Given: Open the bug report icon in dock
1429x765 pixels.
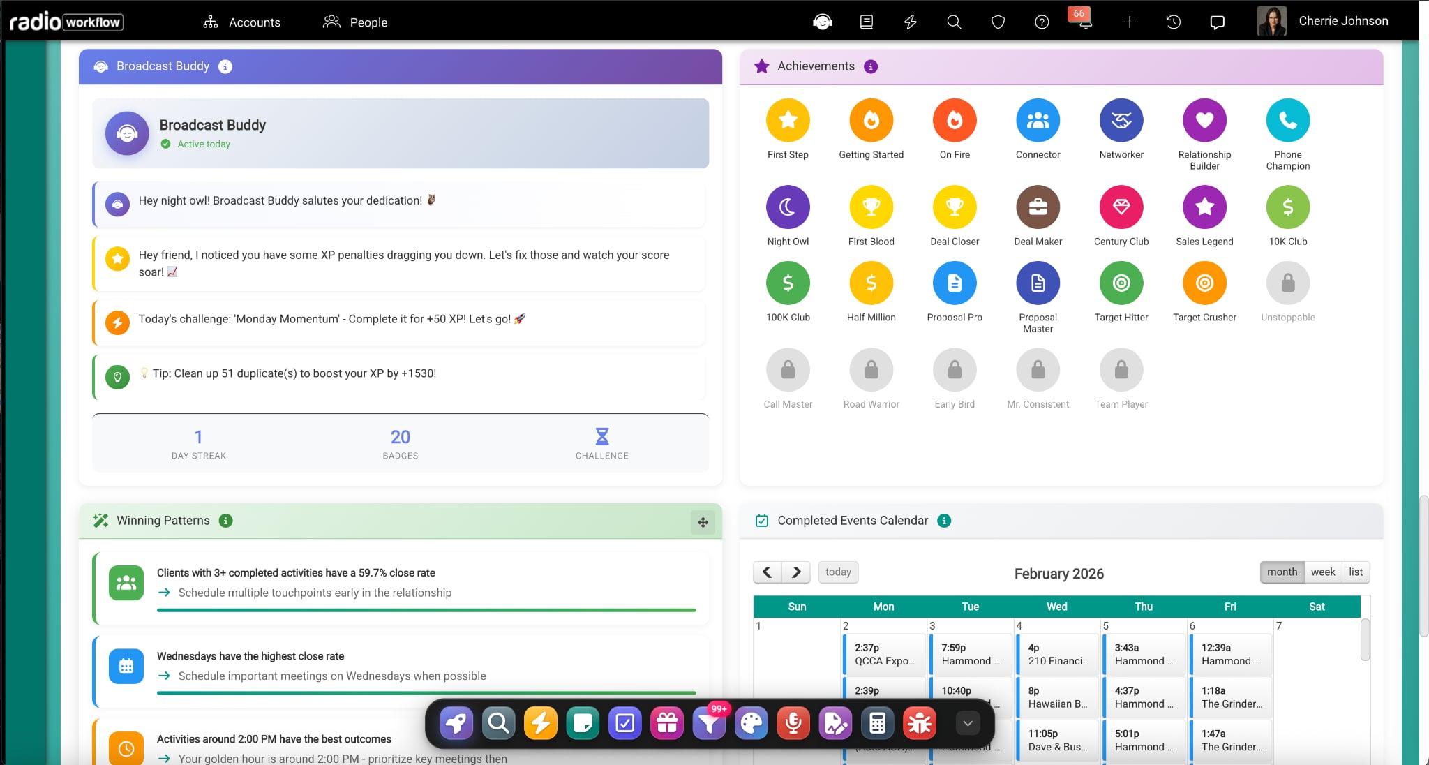Looking at the screenshot, I should click(920, 724).
